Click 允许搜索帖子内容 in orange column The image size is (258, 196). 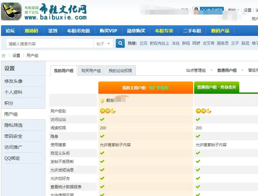point(115,145)
